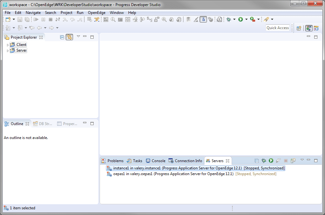Click the Save toolbar icon
This screenshot has width=325, height=215.
(20, 19)
